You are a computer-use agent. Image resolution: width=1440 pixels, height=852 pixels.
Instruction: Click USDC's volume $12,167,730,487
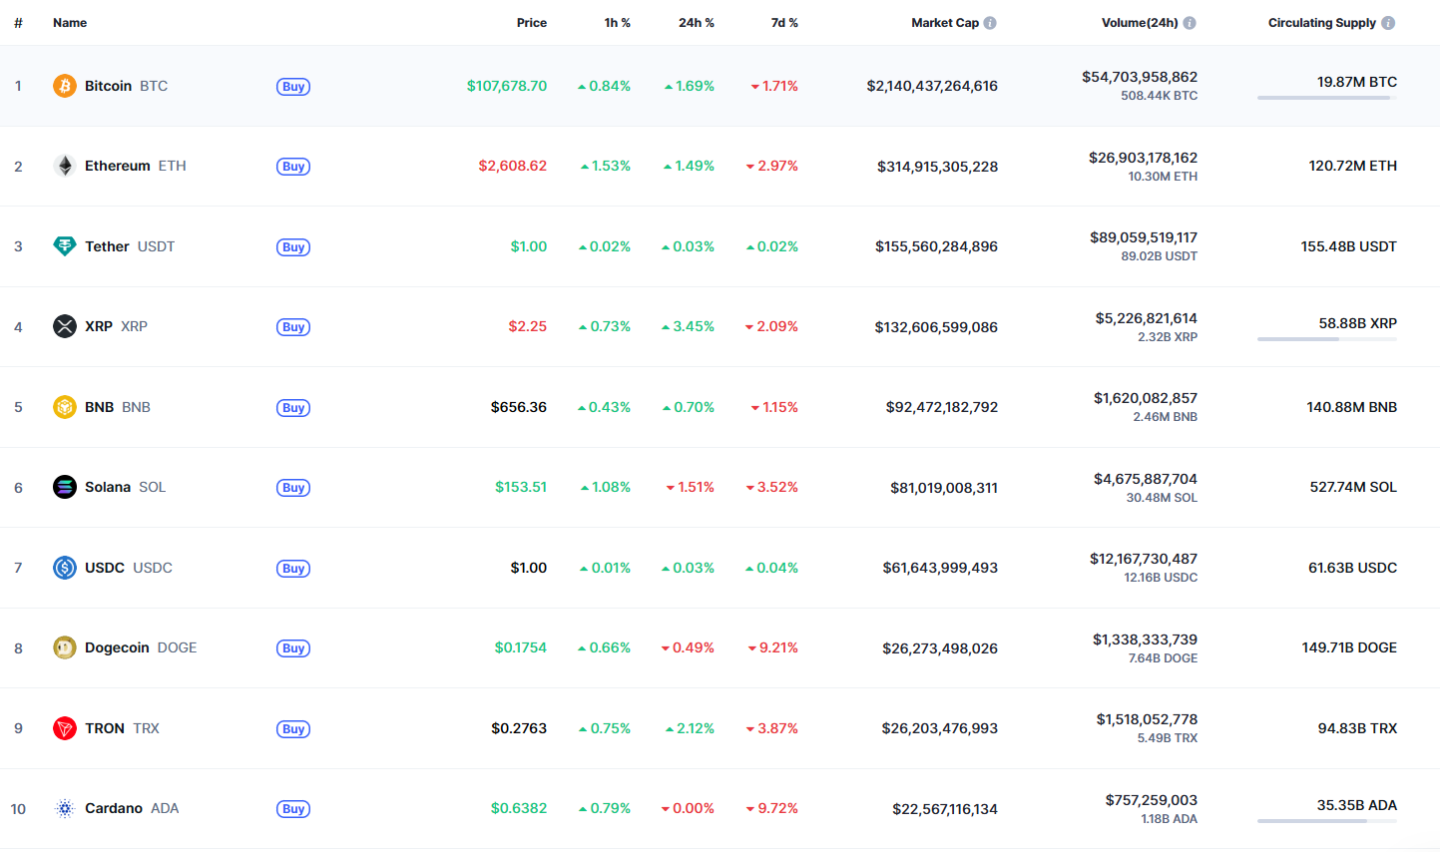click(1144, 559)
